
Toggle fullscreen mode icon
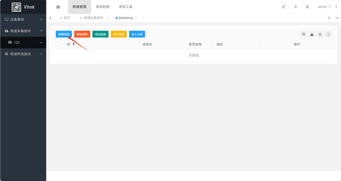point(307,7)
